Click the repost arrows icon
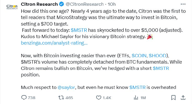This screenshot has height=104, width=196. click(61, 98)
